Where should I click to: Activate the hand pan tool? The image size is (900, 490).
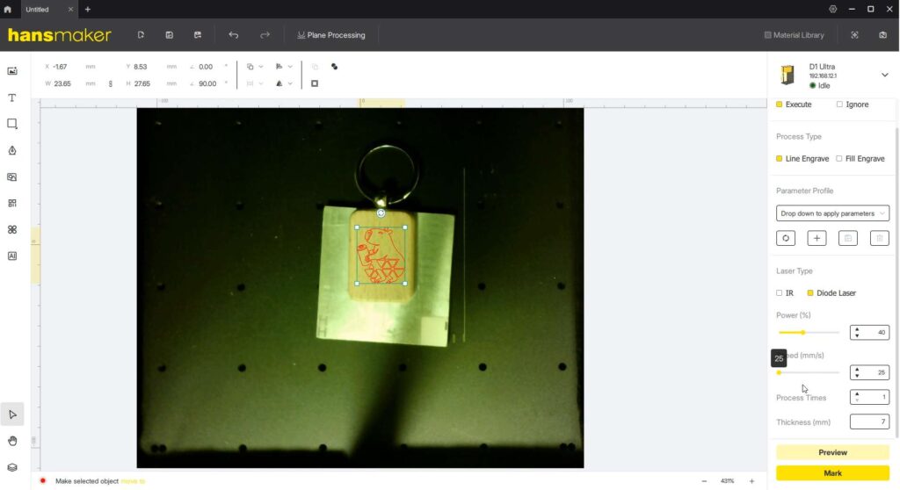(12, 441)
